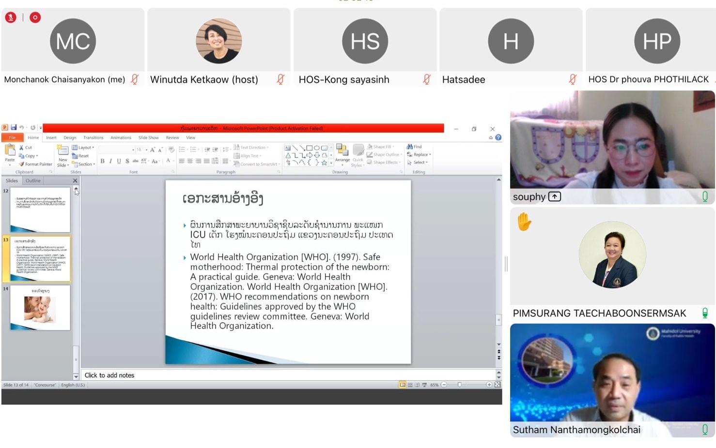
Task: Click the fit slide to window icon
Action: [x=498, y=385]
